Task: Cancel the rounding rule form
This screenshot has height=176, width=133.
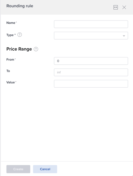Action: [x=45, y=169]
